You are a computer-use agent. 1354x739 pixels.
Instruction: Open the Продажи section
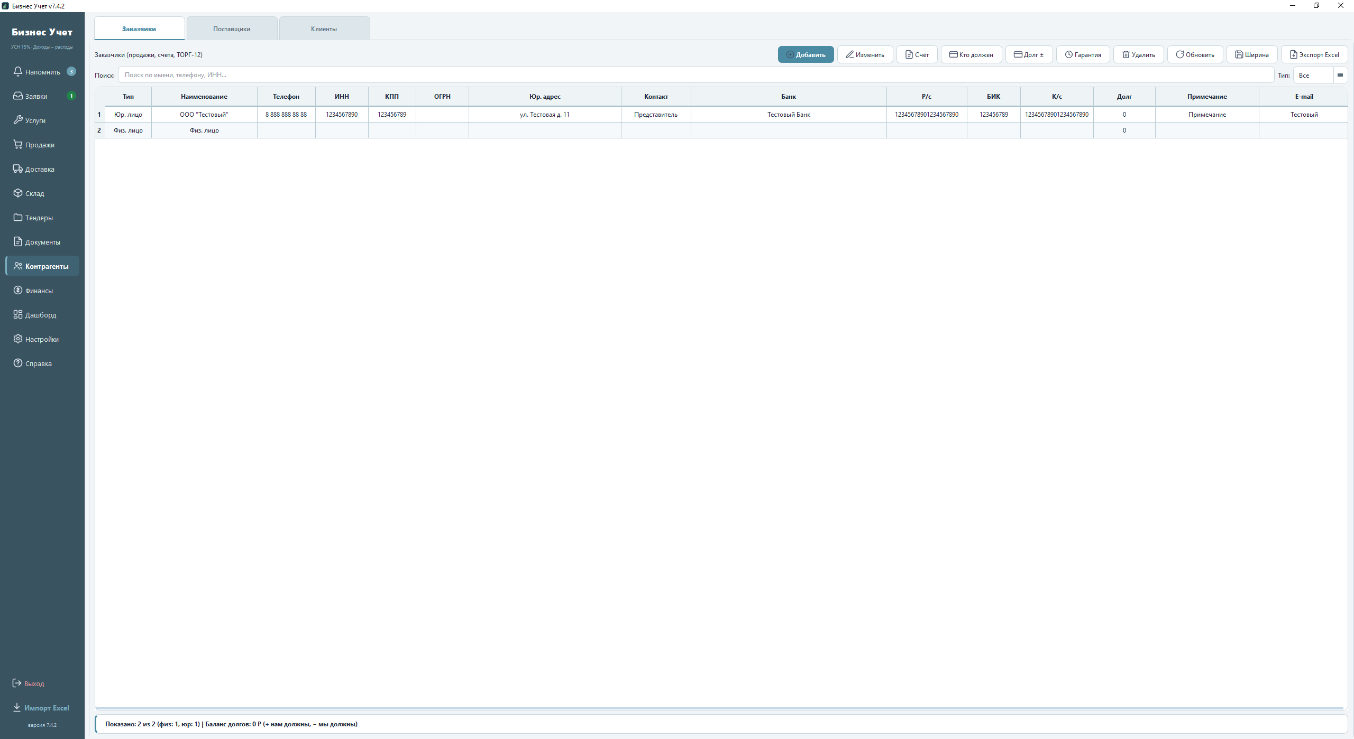pyautogui.click(x=42, y=145)
